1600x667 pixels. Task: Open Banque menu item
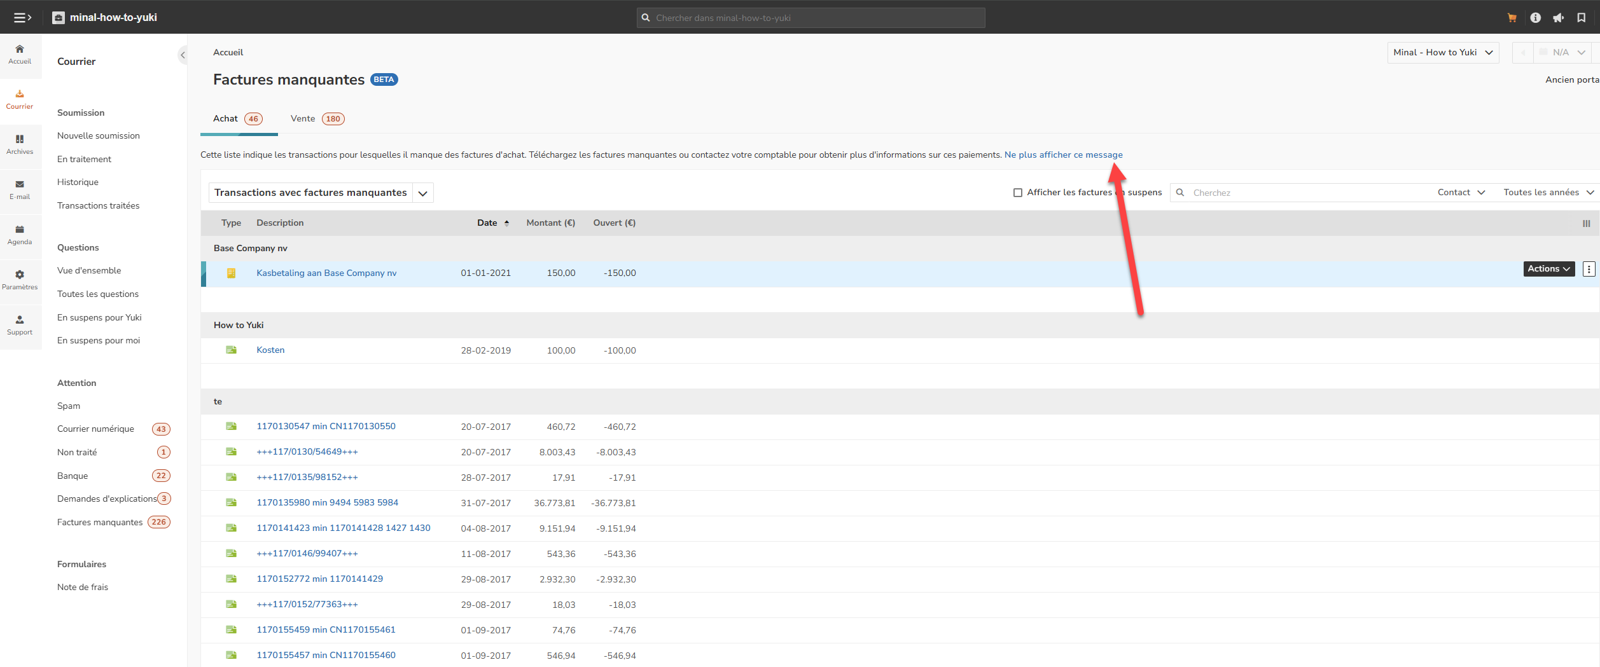click(x=73, y=476)
